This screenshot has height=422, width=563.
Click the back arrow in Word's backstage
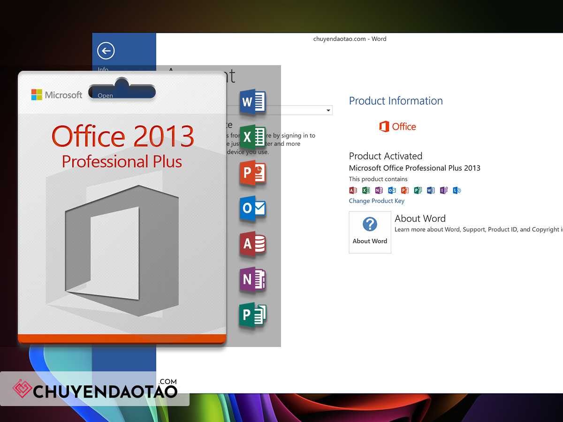pos(106,51)
